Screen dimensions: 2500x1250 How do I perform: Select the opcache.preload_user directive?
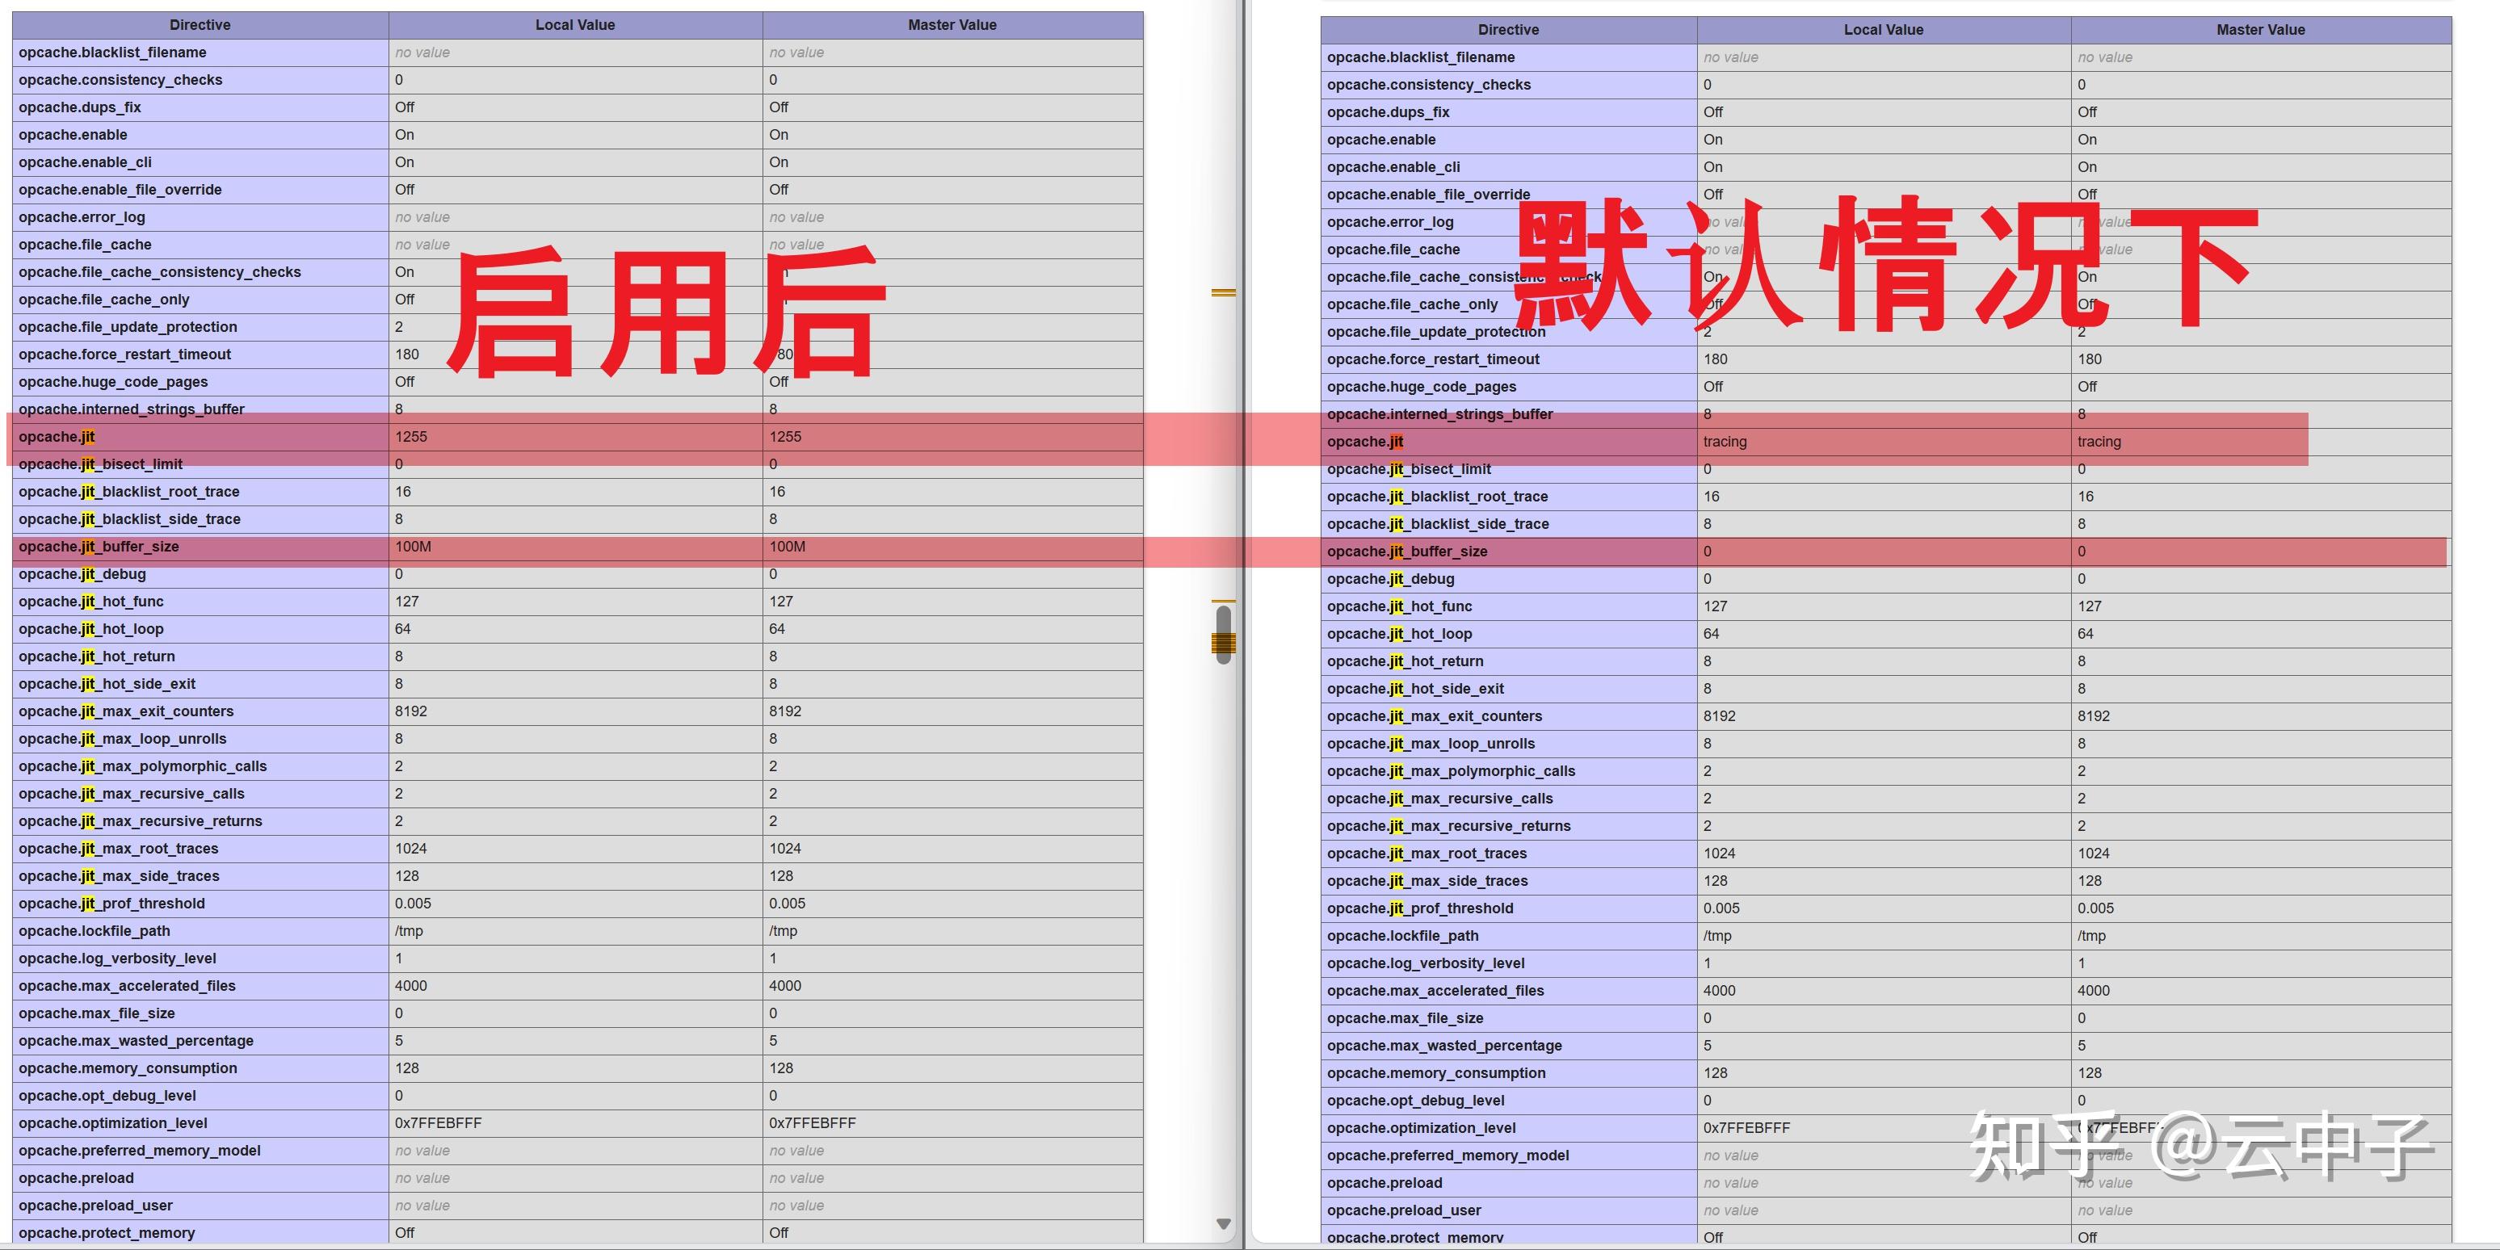point(95,1205)
